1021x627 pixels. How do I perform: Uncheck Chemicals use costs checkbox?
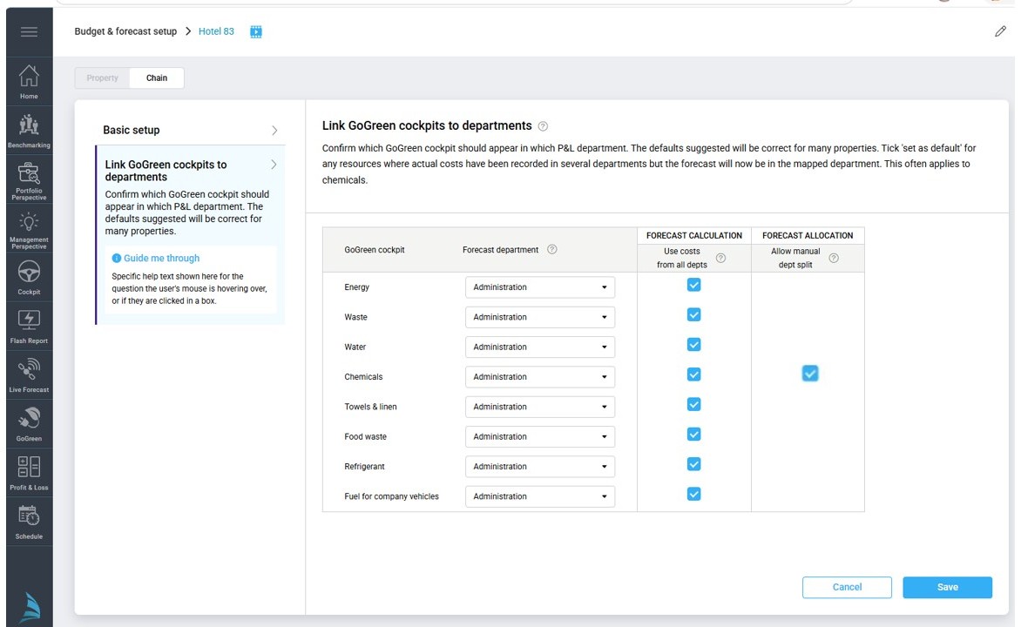[x=693, y=375]
